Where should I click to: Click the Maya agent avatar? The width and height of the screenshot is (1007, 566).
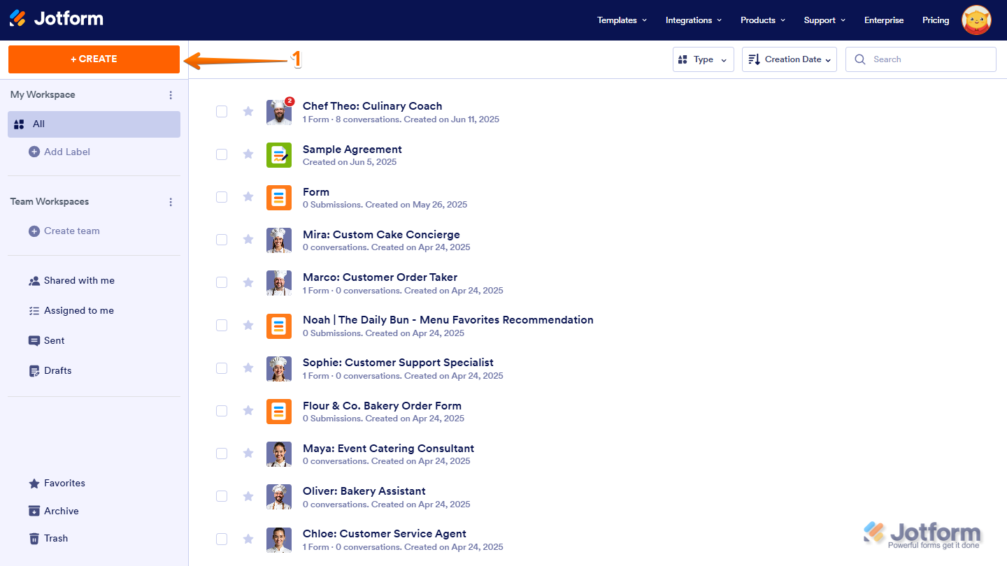[x=279, y=453]
